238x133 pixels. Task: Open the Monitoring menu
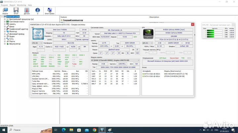(21, 5)
